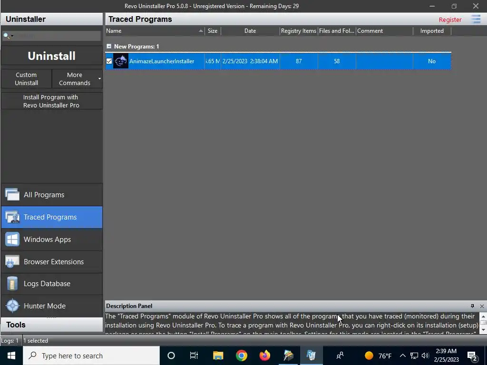
Task: Open the notification center icon
Action: 472,356
